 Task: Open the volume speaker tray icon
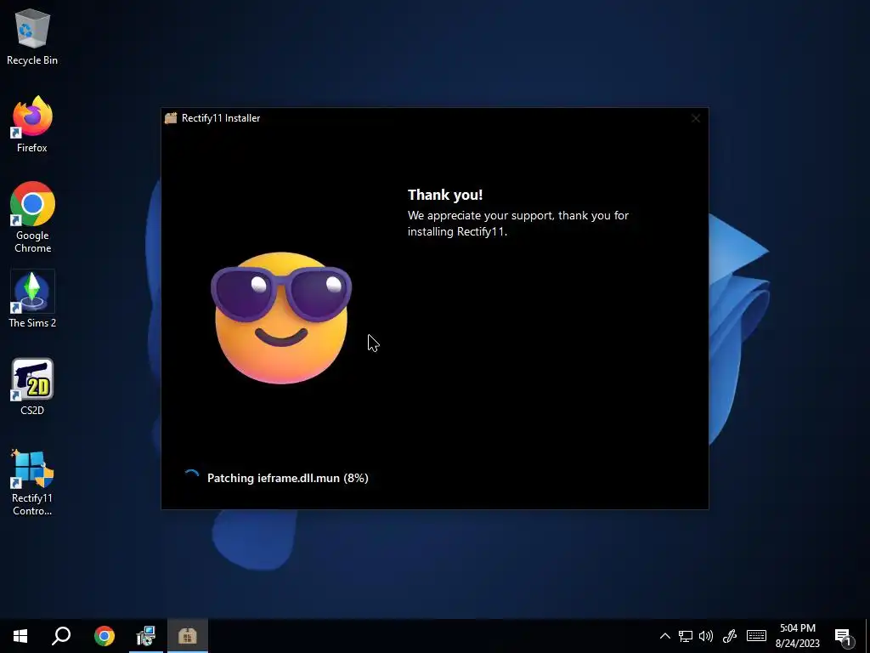(x=706, y=636)
